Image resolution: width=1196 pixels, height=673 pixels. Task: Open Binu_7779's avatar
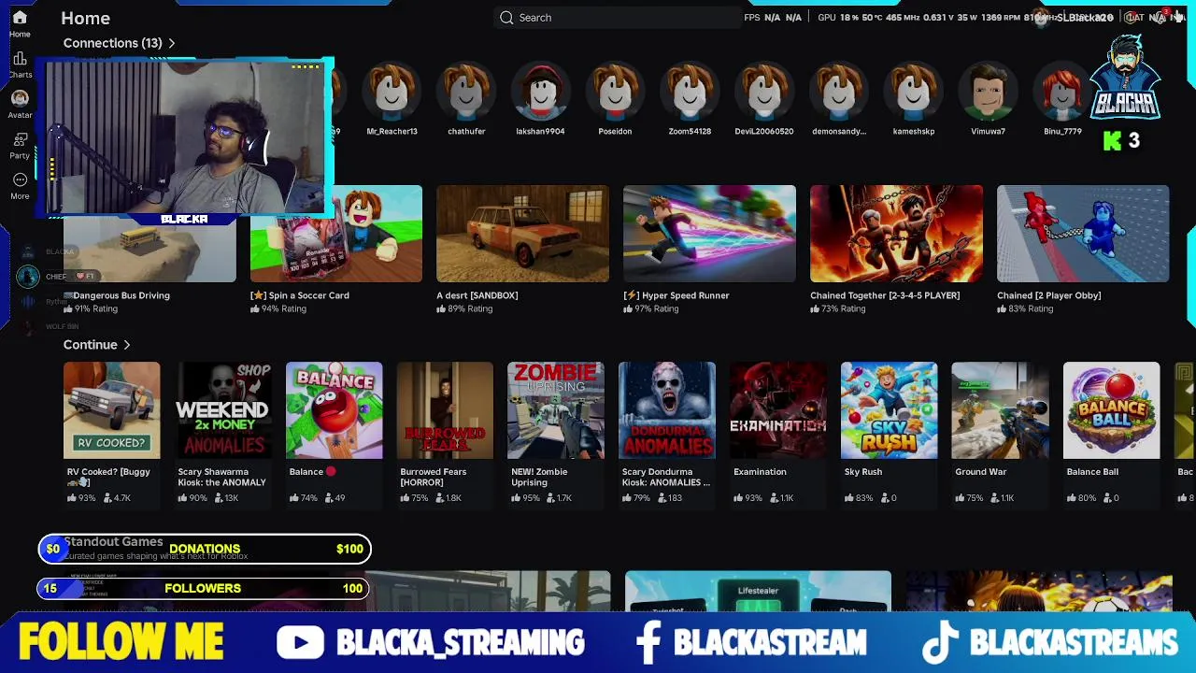[1062, 93]
